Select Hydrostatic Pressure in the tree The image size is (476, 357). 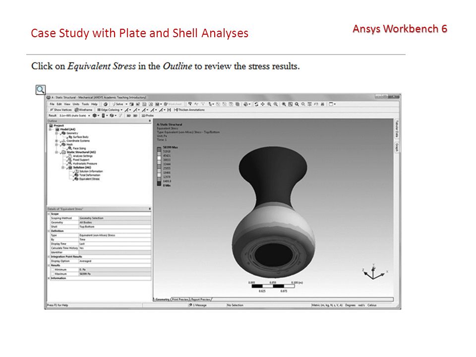click(x=85, y=164)
